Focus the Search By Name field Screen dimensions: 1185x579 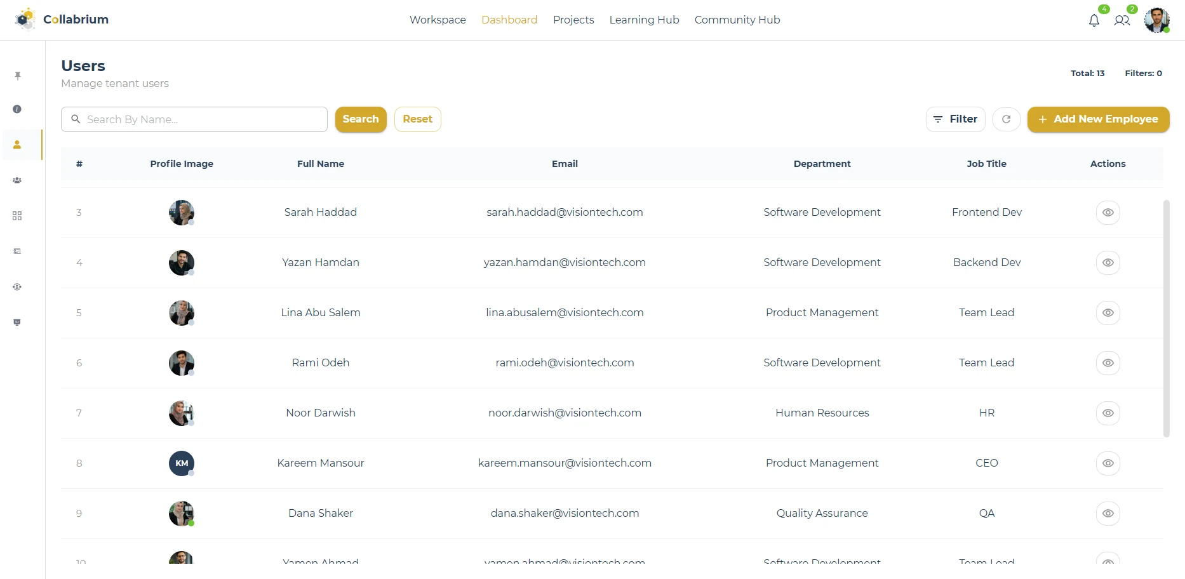point(194,119)
